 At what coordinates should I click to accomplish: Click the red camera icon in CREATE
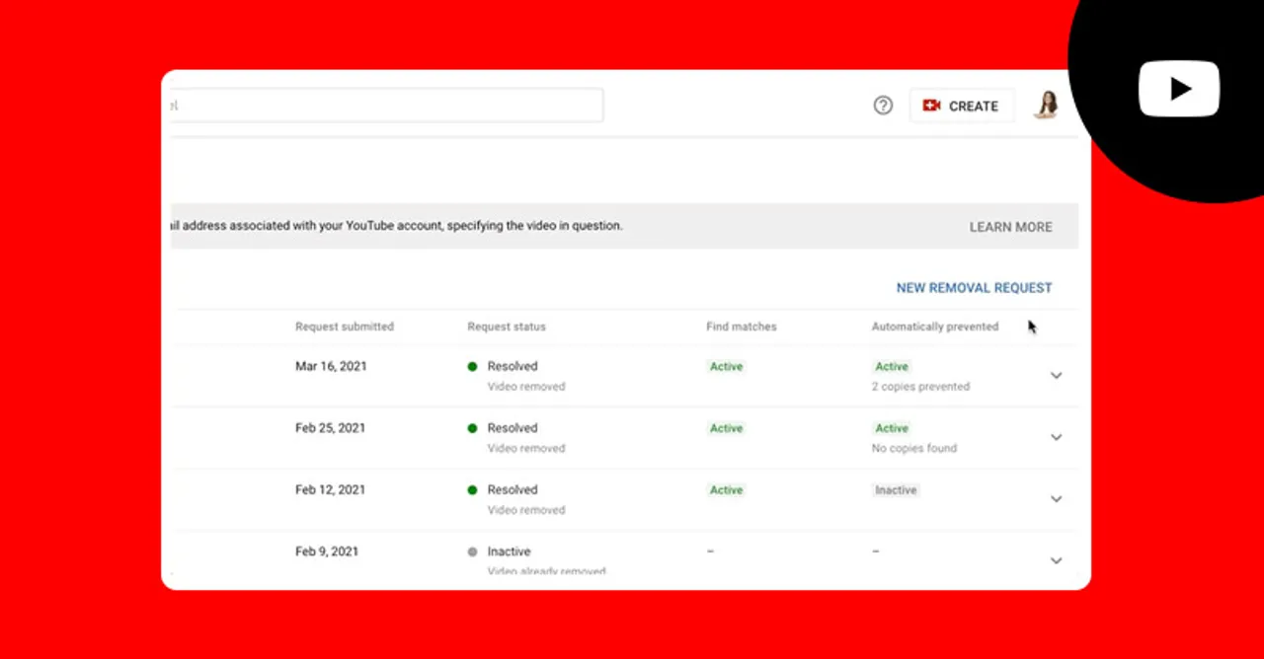tap(931, 105)
